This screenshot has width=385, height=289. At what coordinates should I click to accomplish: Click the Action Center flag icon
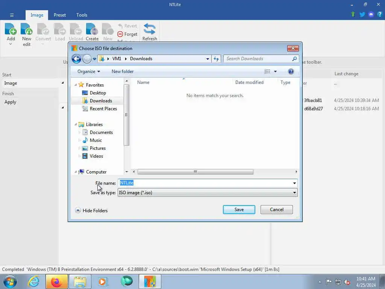pyautogui.click(x=329, y=282)
